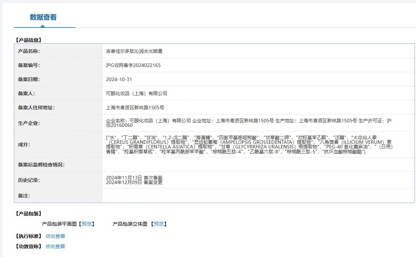Select the filing number 沪G妆网备字2024022165

tap(133, 65)
